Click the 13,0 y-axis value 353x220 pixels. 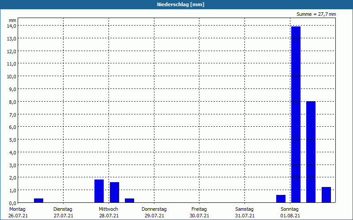click(11, 39)
